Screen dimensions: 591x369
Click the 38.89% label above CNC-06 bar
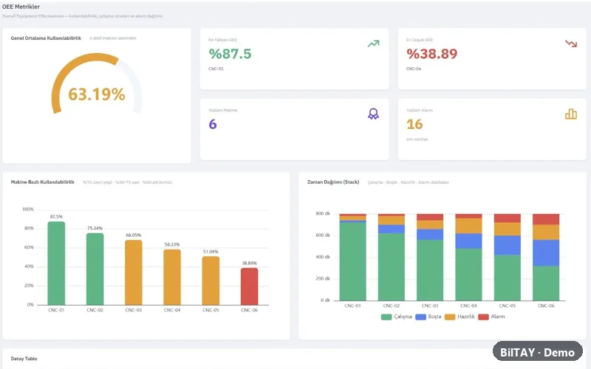[x=249, y=263]
